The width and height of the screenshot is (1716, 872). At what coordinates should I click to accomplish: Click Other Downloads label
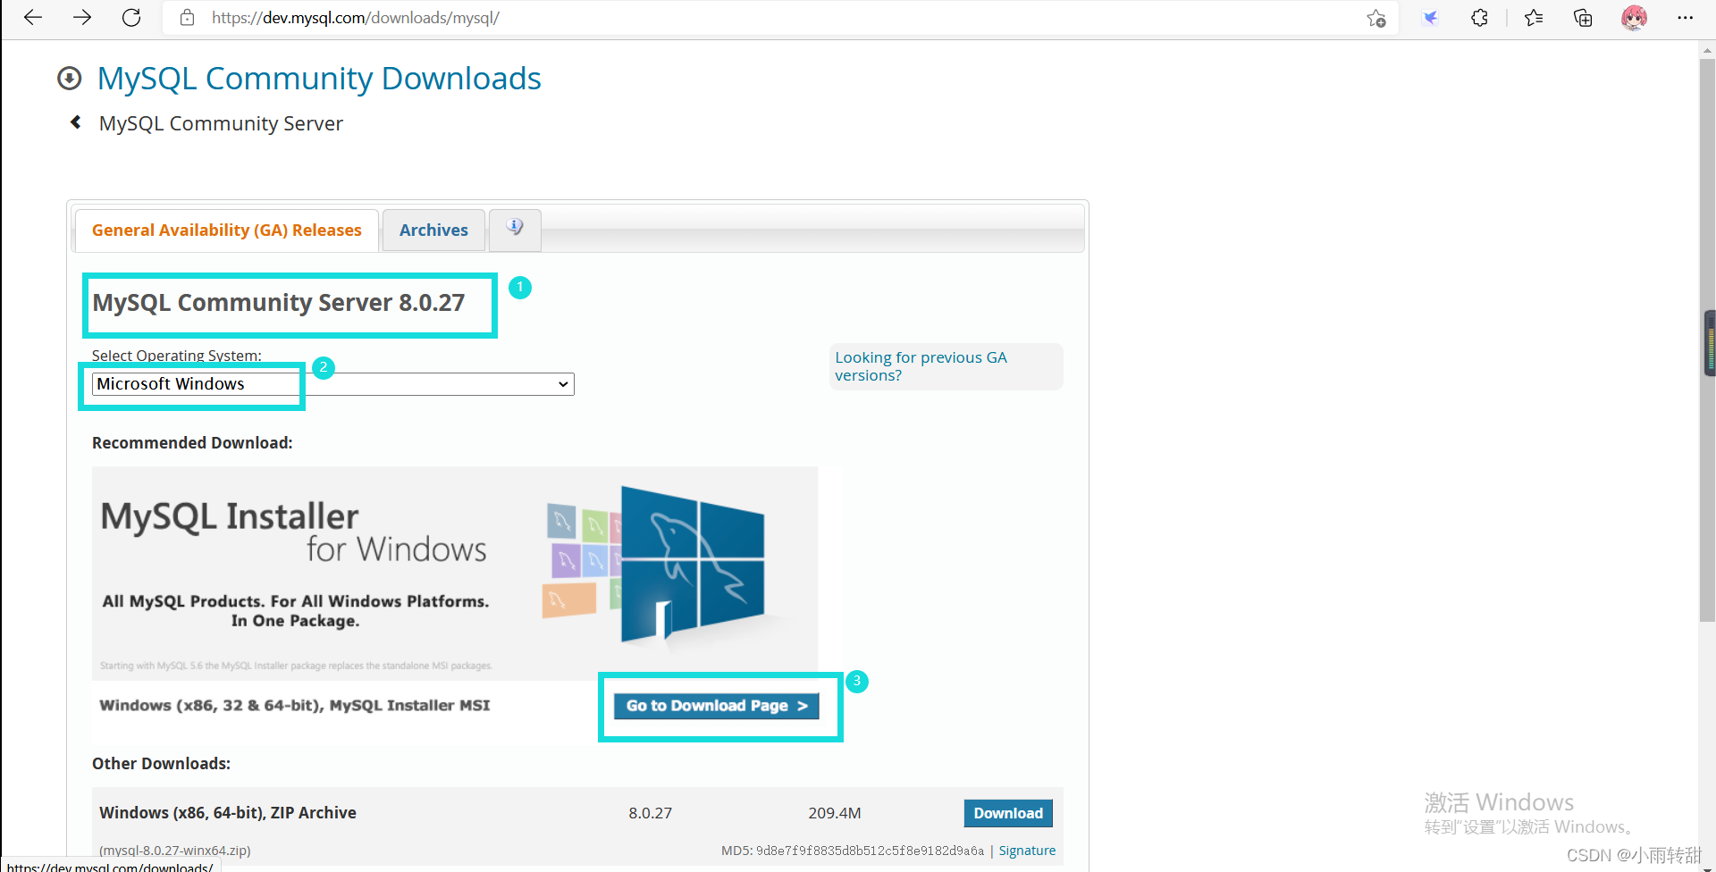tap(161, 764)
